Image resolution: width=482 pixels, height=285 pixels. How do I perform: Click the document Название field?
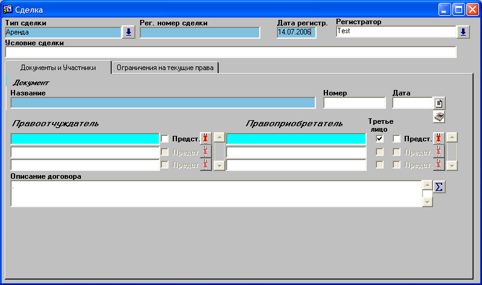[x=163, y=103]
